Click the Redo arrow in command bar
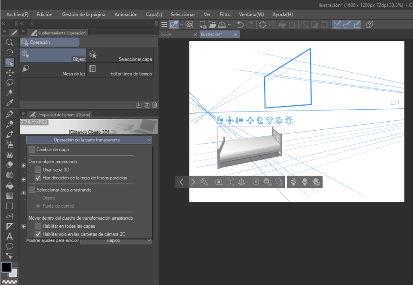413x285 pixels. (x=250, y=25)
